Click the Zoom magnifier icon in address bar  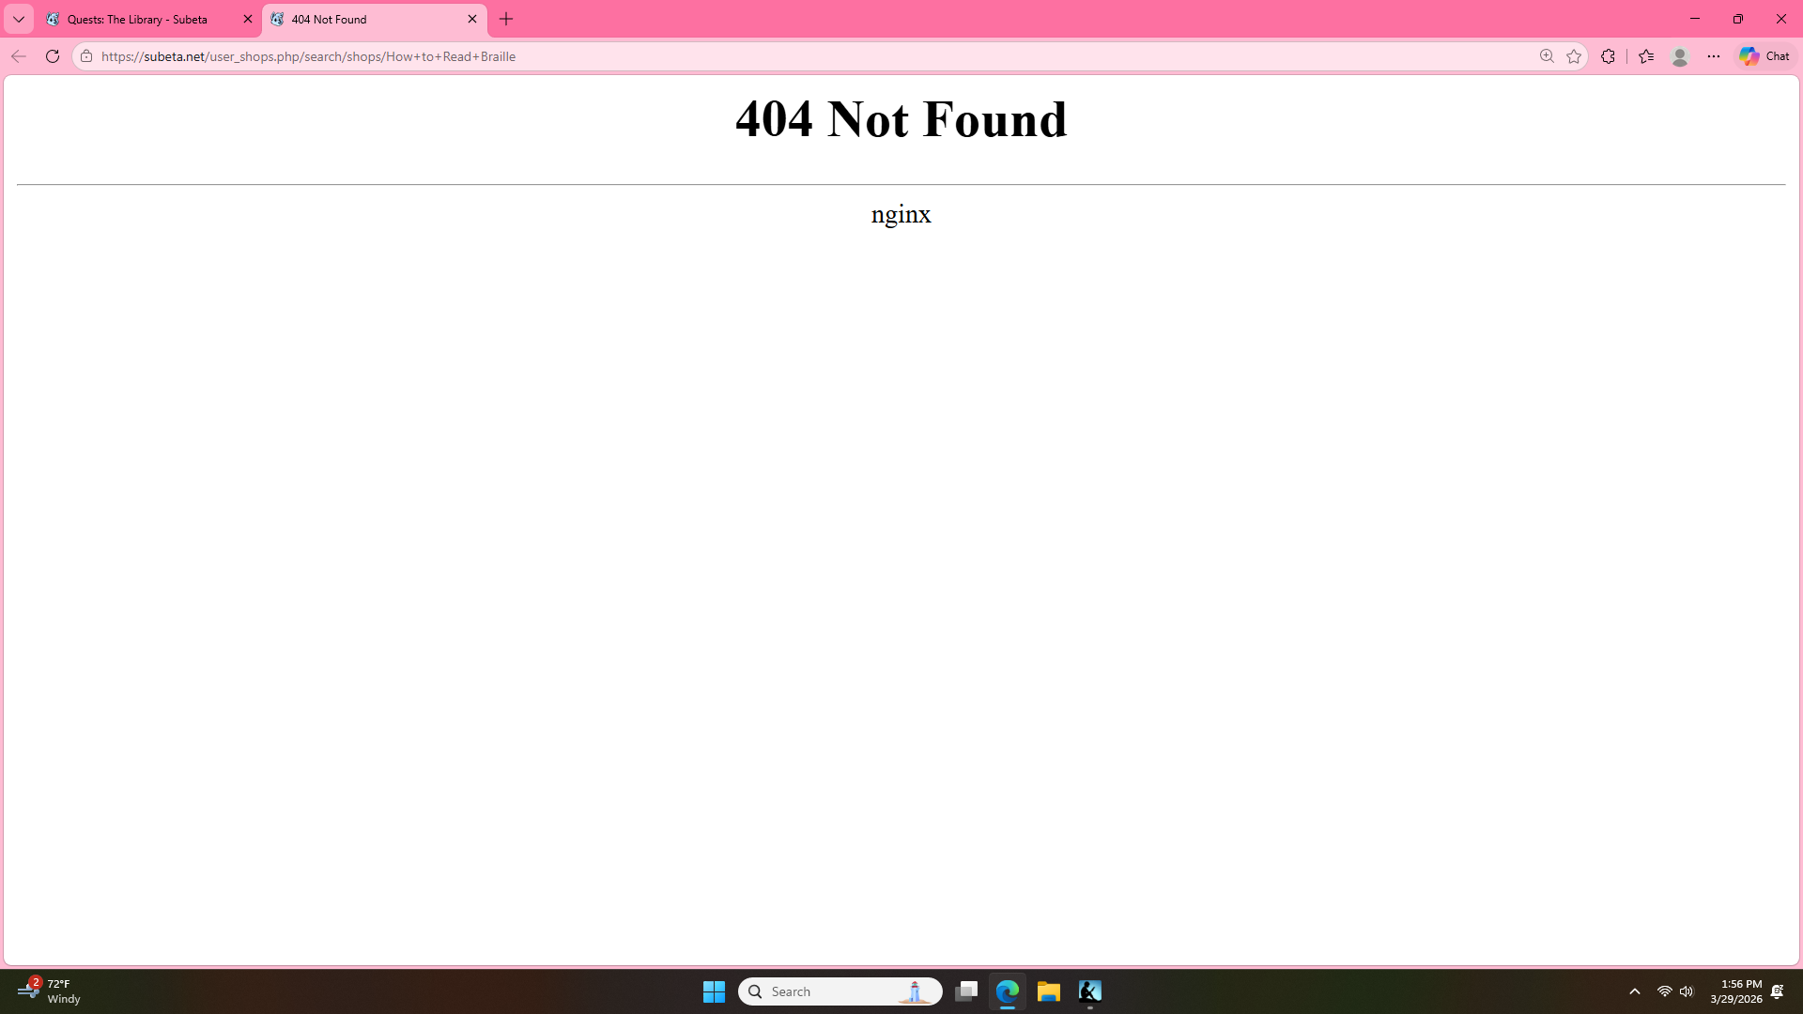1547,56
